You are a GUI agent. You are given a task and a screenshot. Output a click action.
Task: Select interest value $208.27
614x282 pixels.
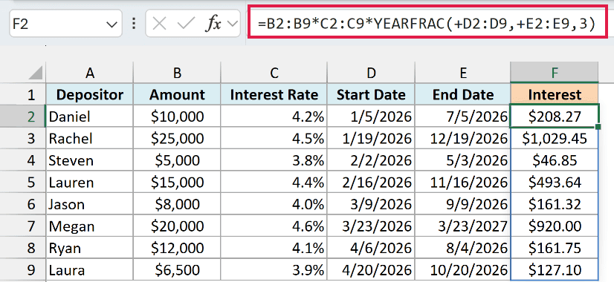click(x=554, y=117)
